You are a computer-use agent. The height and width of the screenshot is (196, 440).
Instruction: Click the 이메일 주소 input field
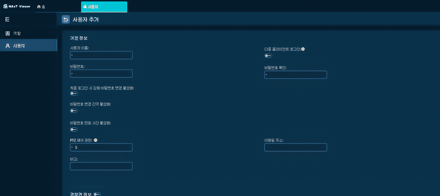(x=295, y=148)
